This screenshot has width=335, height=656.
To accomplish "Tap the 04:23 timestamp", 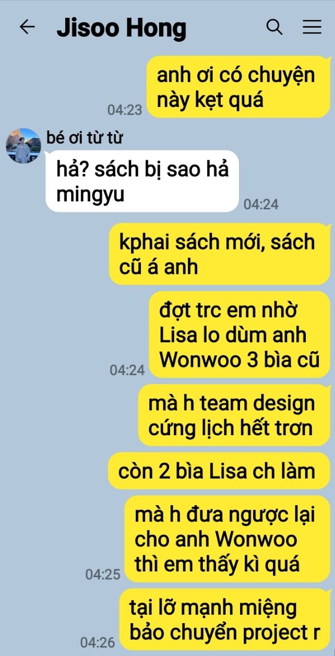I will click(125, 110).
